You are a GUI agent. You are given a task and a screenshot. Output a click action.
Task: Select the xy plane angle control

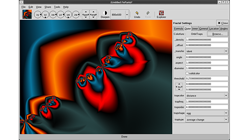click(38, 15)
